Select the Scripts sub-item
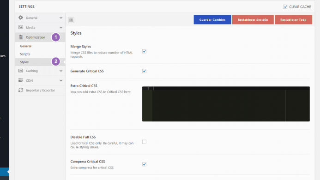Viewport: 320px width, 180px height. coord(40,54)
